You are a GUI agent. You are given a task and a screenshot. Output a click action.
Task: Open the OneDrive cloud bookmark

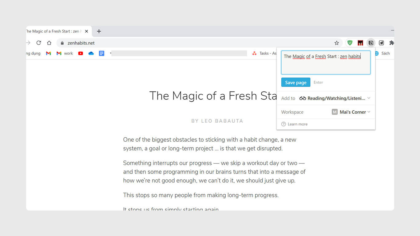(x=91, y=53)
